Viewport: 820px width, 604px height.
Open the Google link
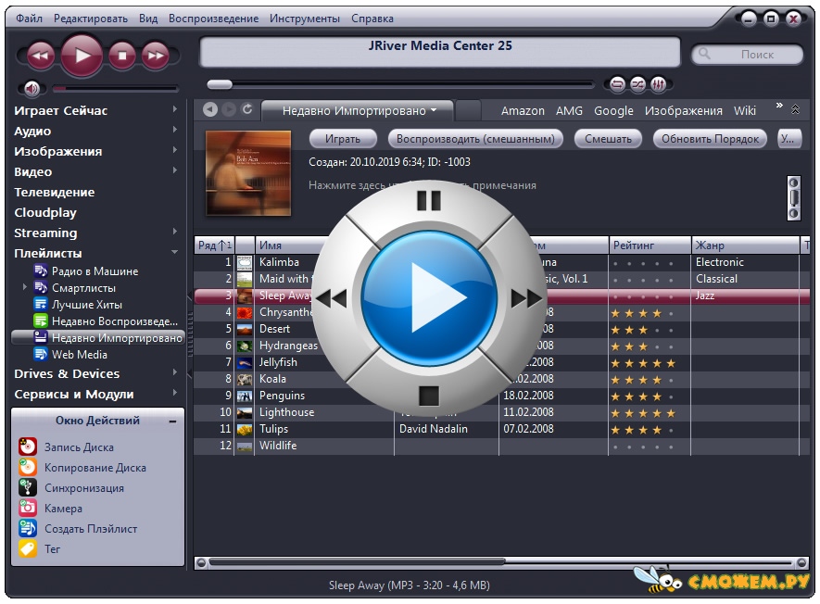click(x=613, y=111)
